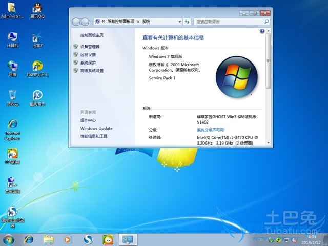Viewport: 328px width, 246px height.
Task: Launch the Kugou Music desktop shortcut
Action: point(37,96)
